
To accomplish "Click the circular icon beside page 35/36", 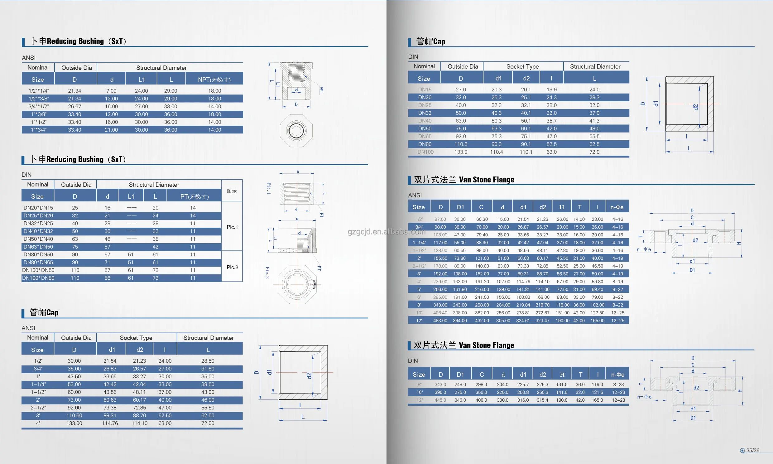I will point(742,450).
